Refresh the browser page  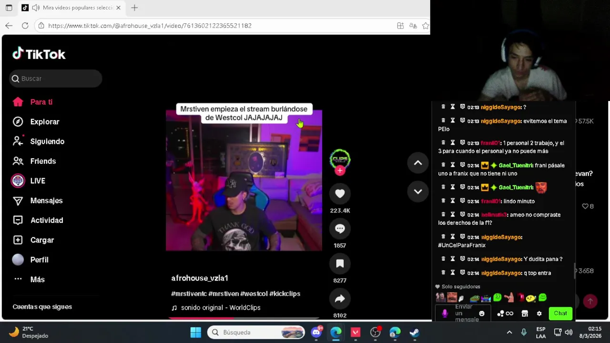25,26
